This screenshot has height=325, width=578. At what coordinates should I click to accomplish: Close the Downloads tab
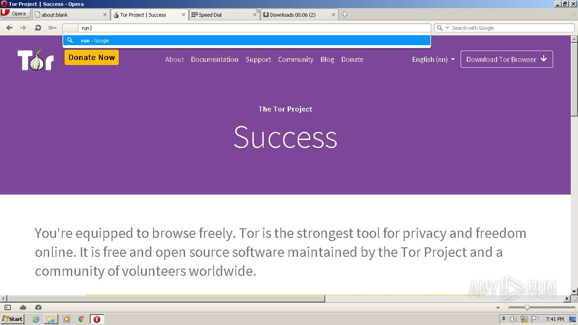point(333,15)
